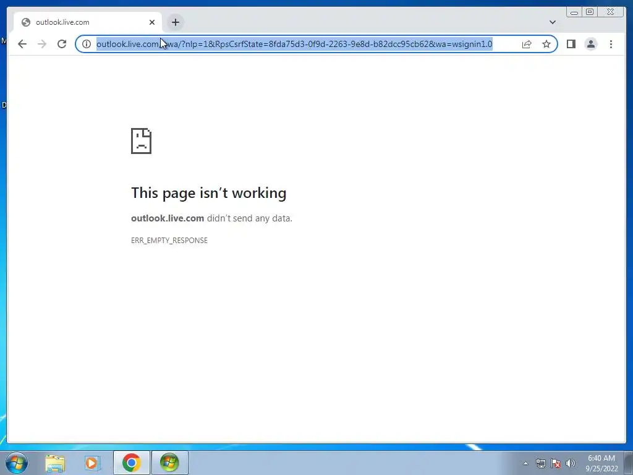Close the outlook.live.com tab
The height and width of the screenshot is (475, 633).
[152, 22]
